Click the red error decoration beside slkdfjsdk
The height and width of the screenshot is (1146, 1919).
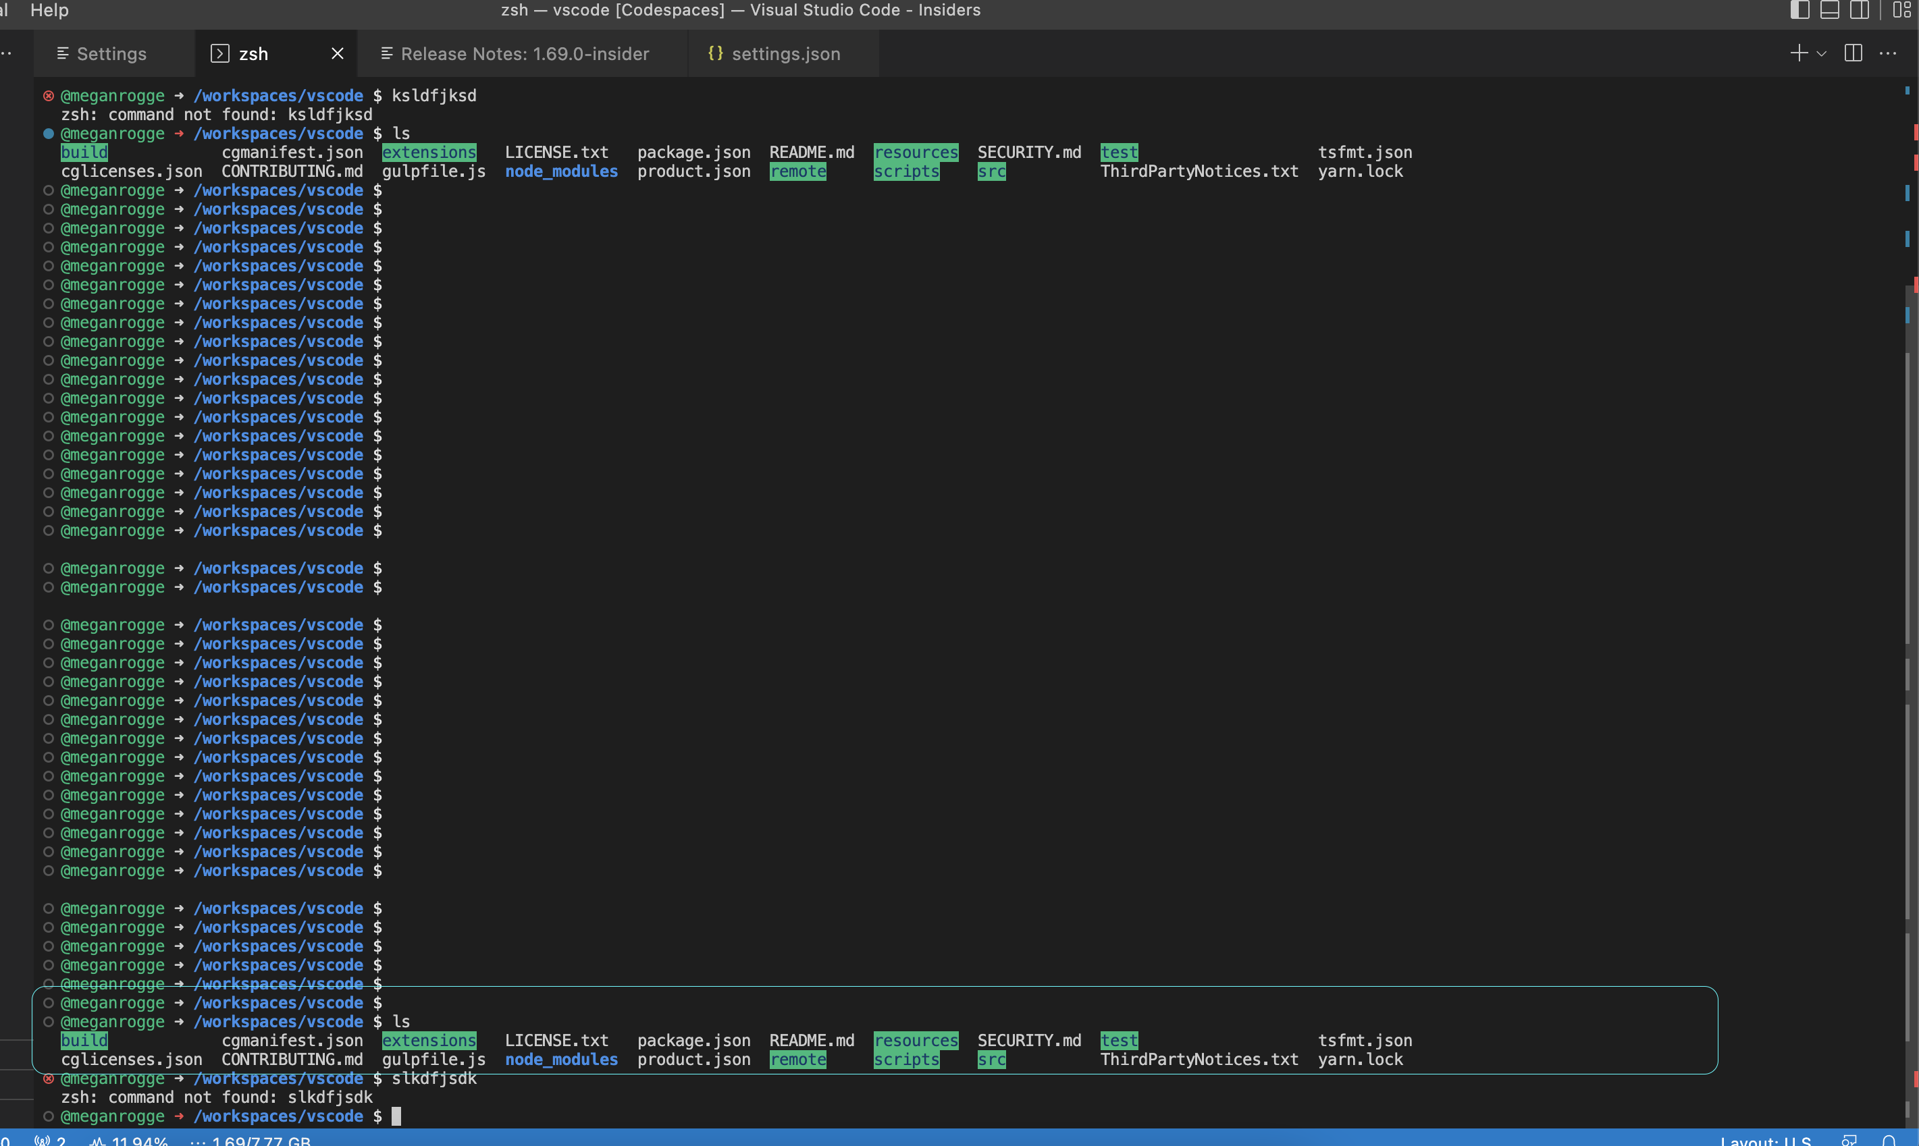[x=48, y=1078]
